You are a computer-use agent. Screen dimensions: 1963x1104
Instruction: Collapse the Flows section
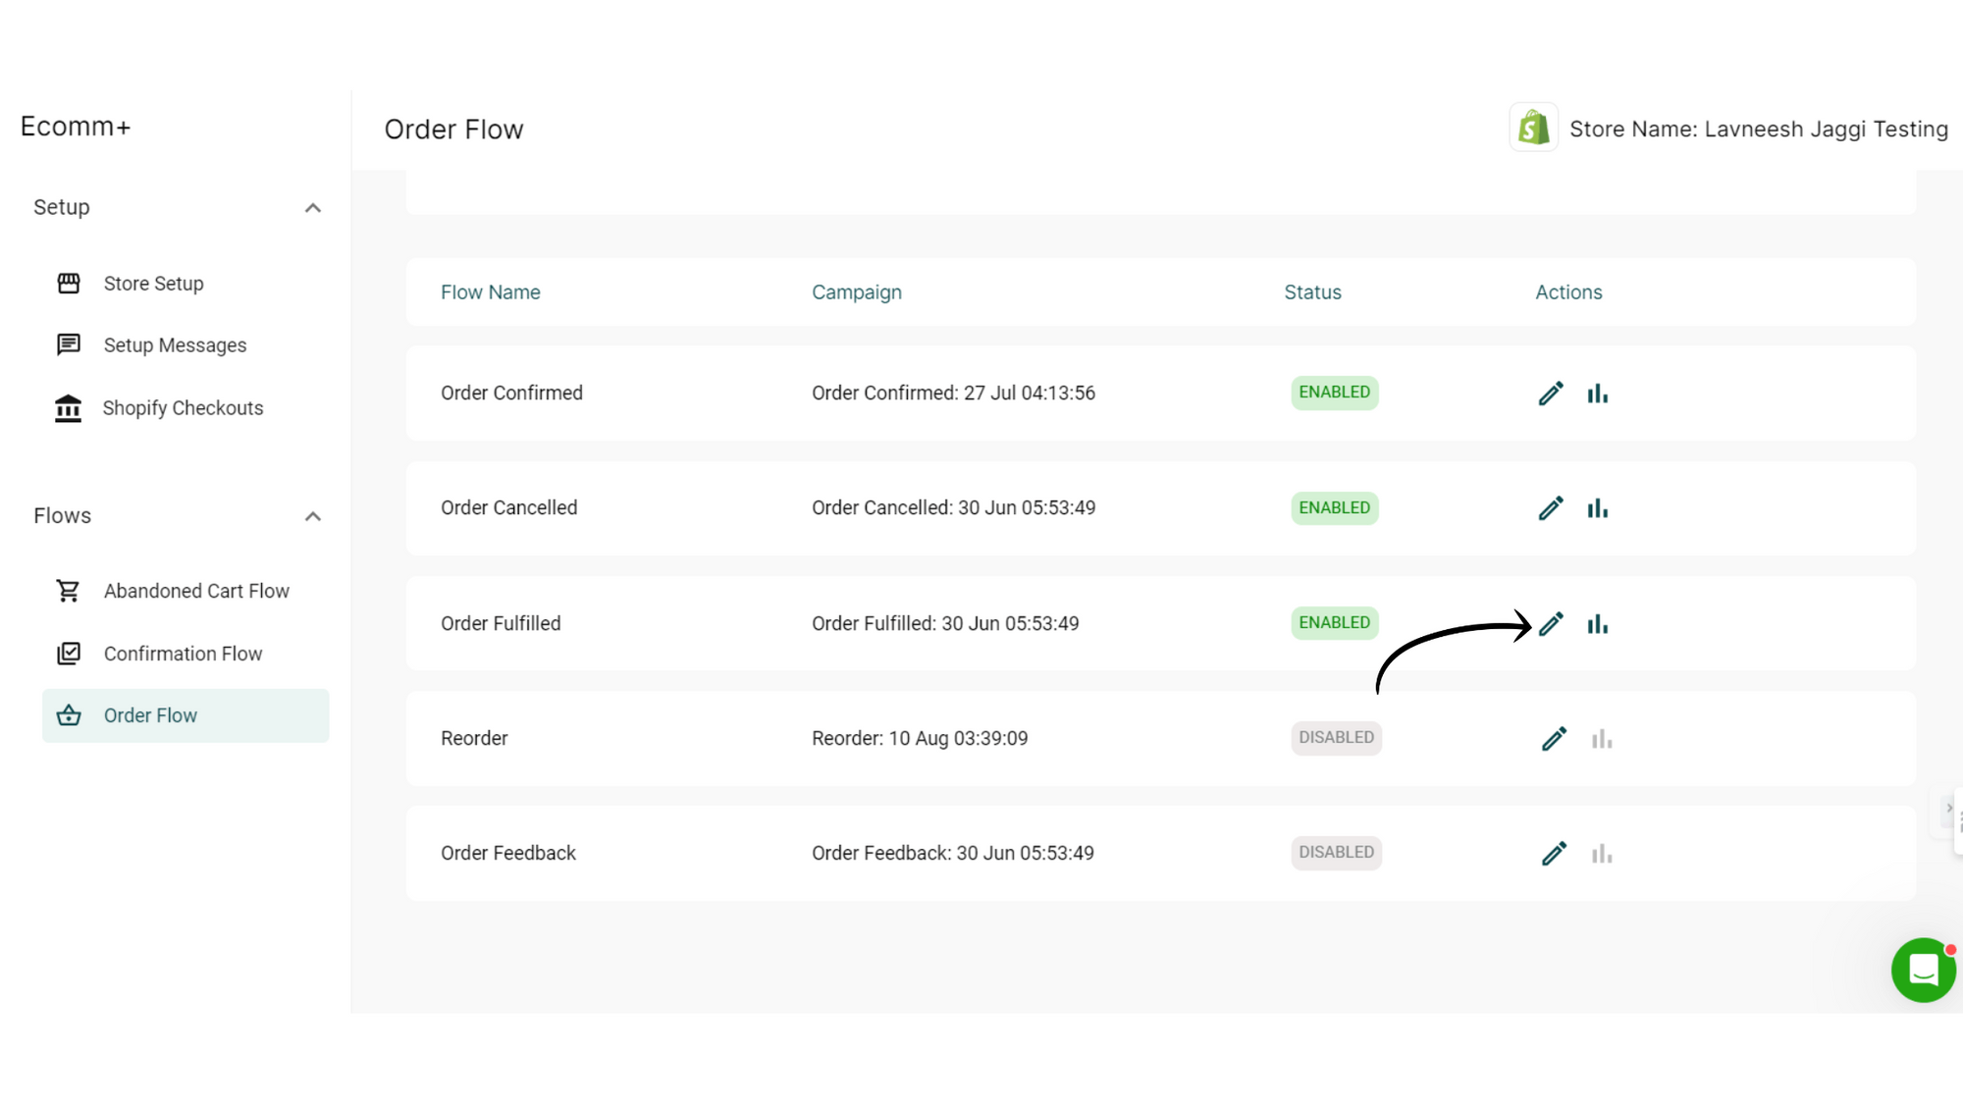point(313,515)
